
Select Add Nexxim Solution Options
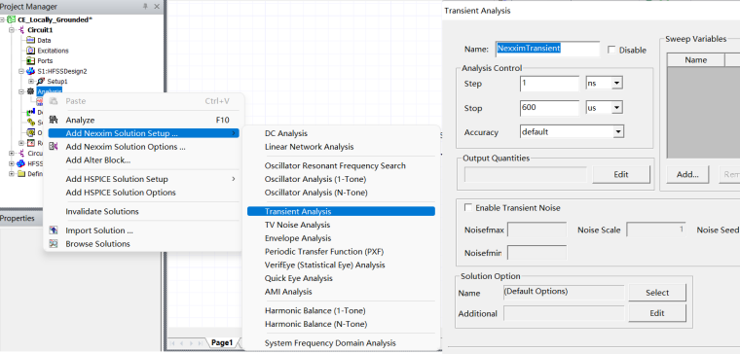[x=144, y=147]
